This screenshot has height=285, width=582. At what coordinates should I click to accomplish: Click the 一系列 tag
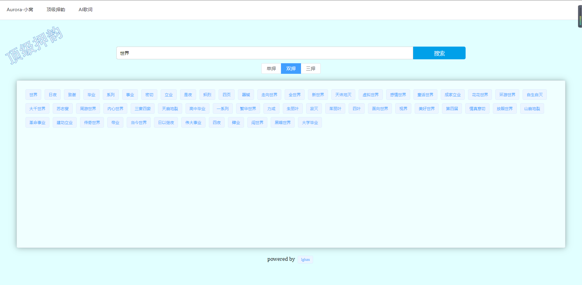[223, 109]
